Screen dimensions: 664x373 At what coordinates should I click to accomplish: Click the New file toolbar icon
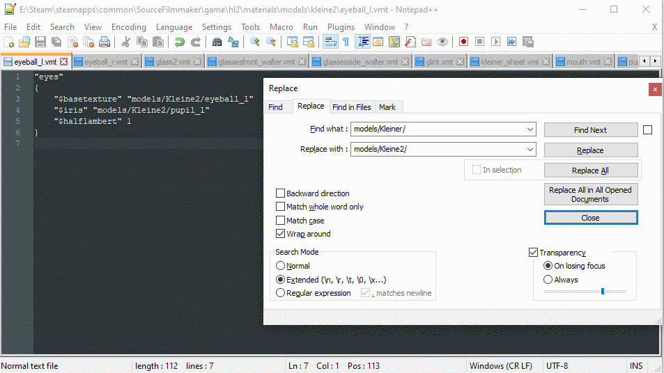9,42
